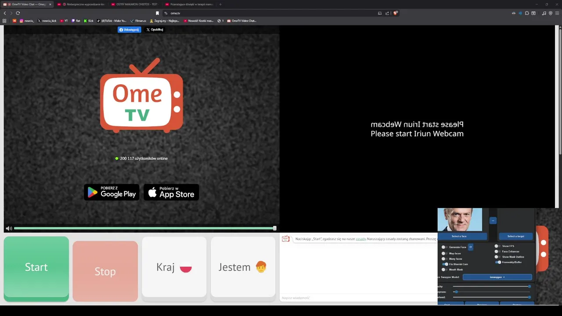
Task: Click the source face thumbnail
Action: [x=460, y=219]
